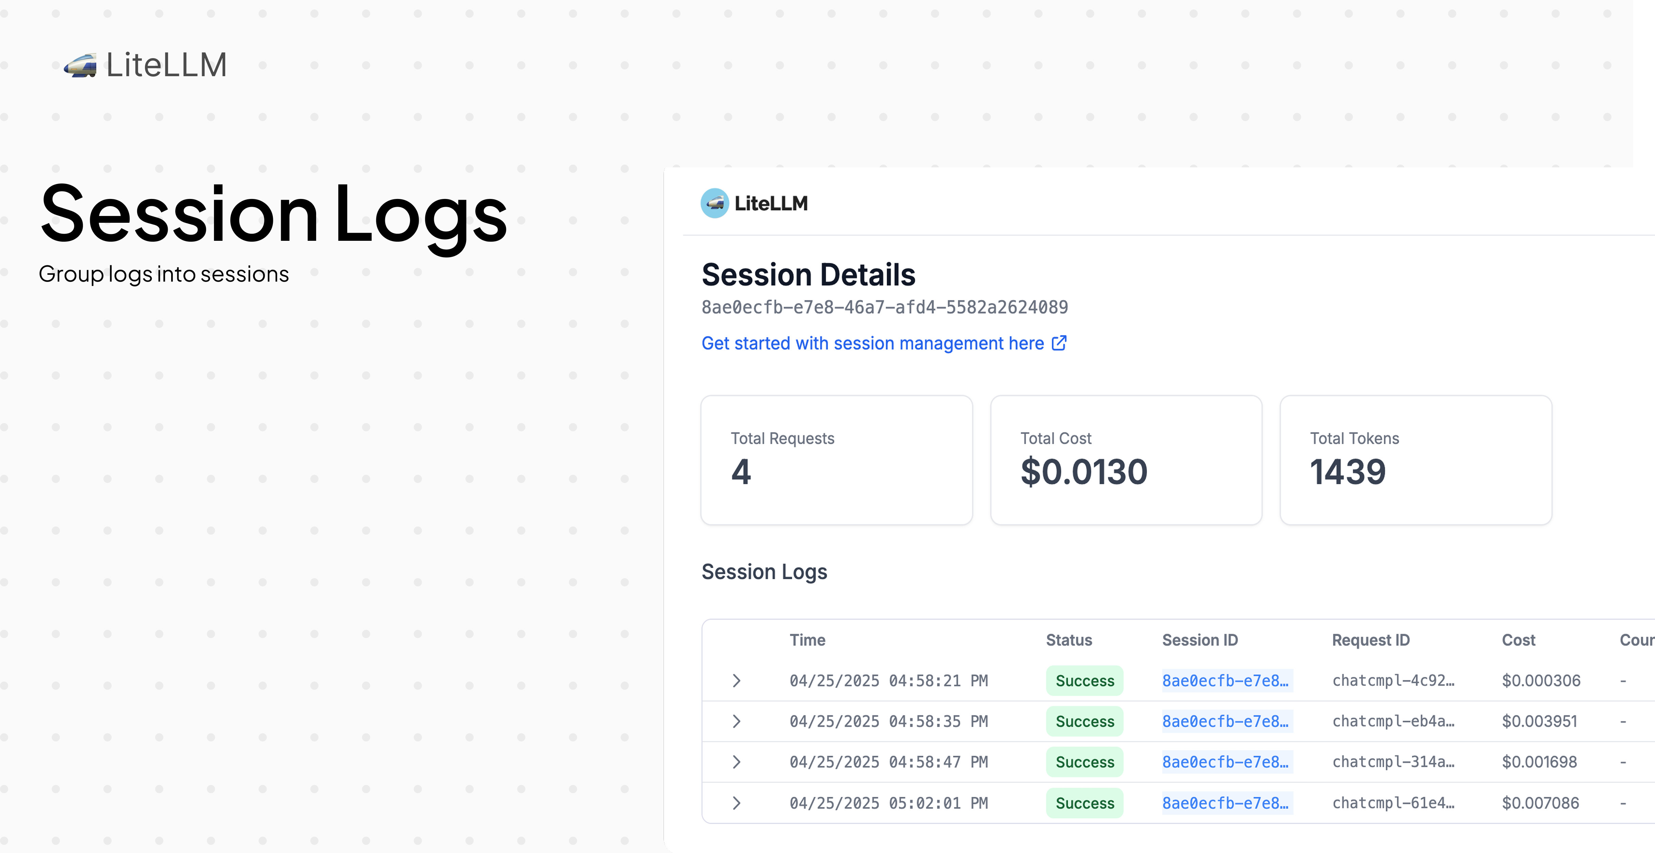The image size is (1655, 853).
Task: Click request ID chatcmpl-4c92 cell
Action: coord(1393,681)
